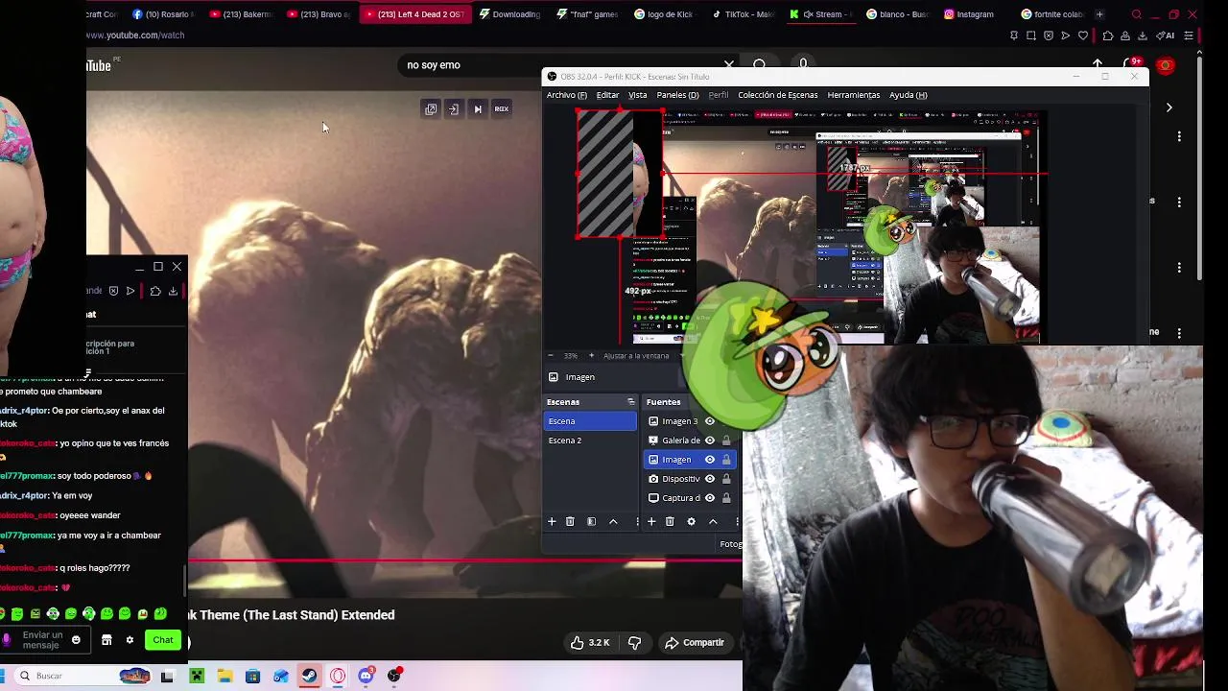Open source properties gear icon

[691, 521]
